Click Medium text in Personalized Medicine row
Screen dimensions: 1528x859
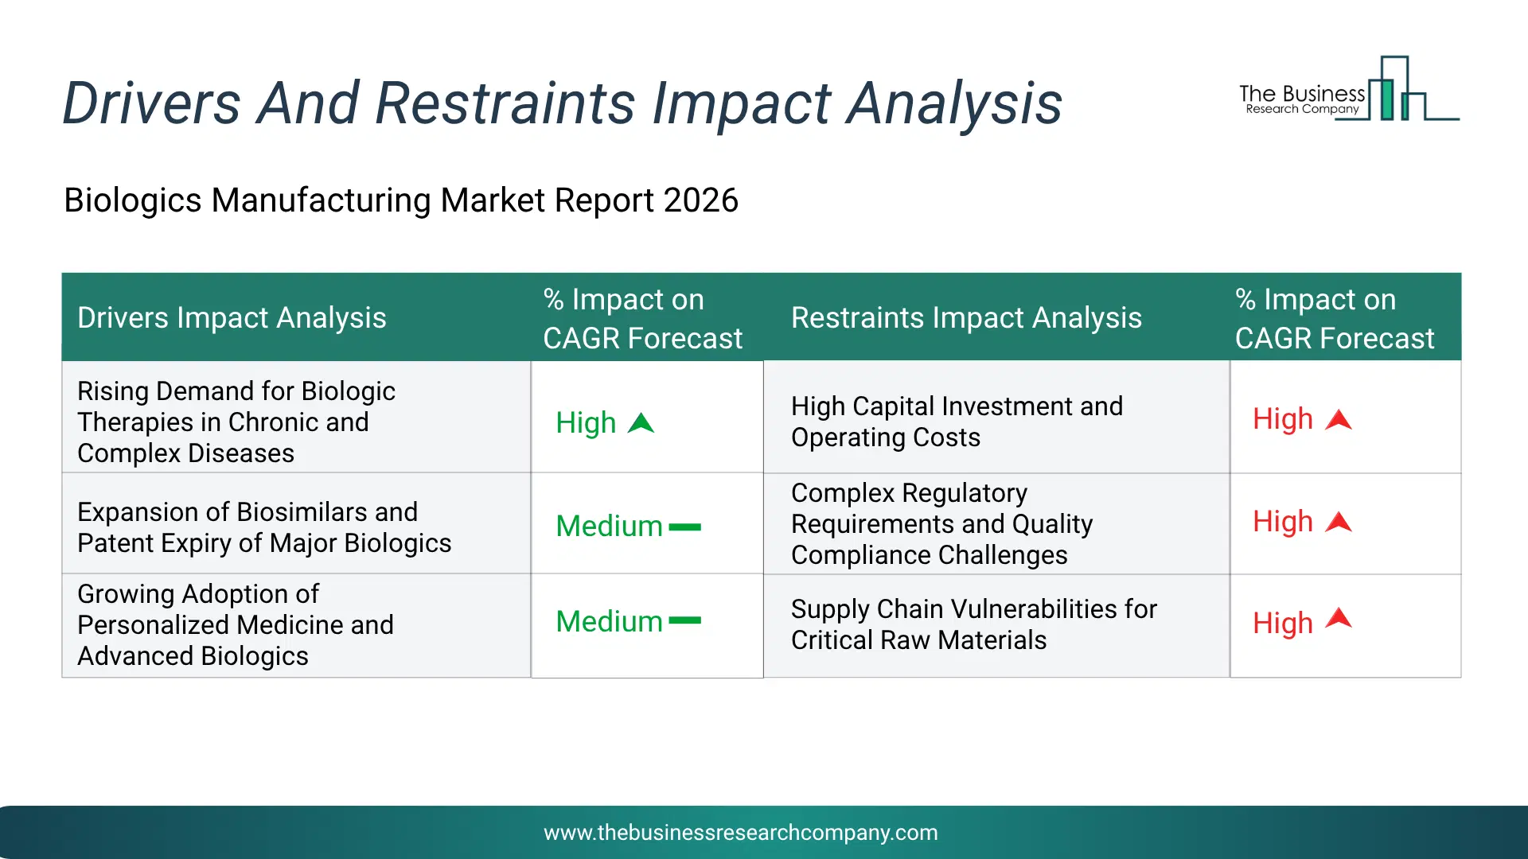[x=609, y=621]
